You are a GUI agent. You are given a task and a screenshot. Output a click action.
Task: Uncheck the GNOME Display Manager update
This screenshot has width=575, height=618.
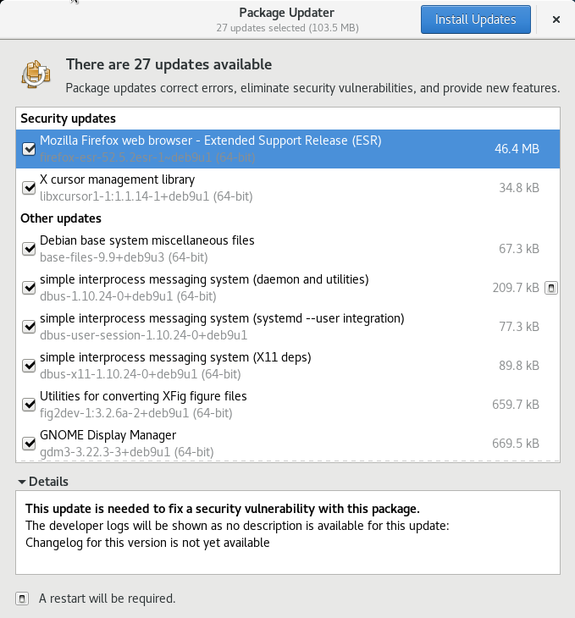[x=29, y=444]
